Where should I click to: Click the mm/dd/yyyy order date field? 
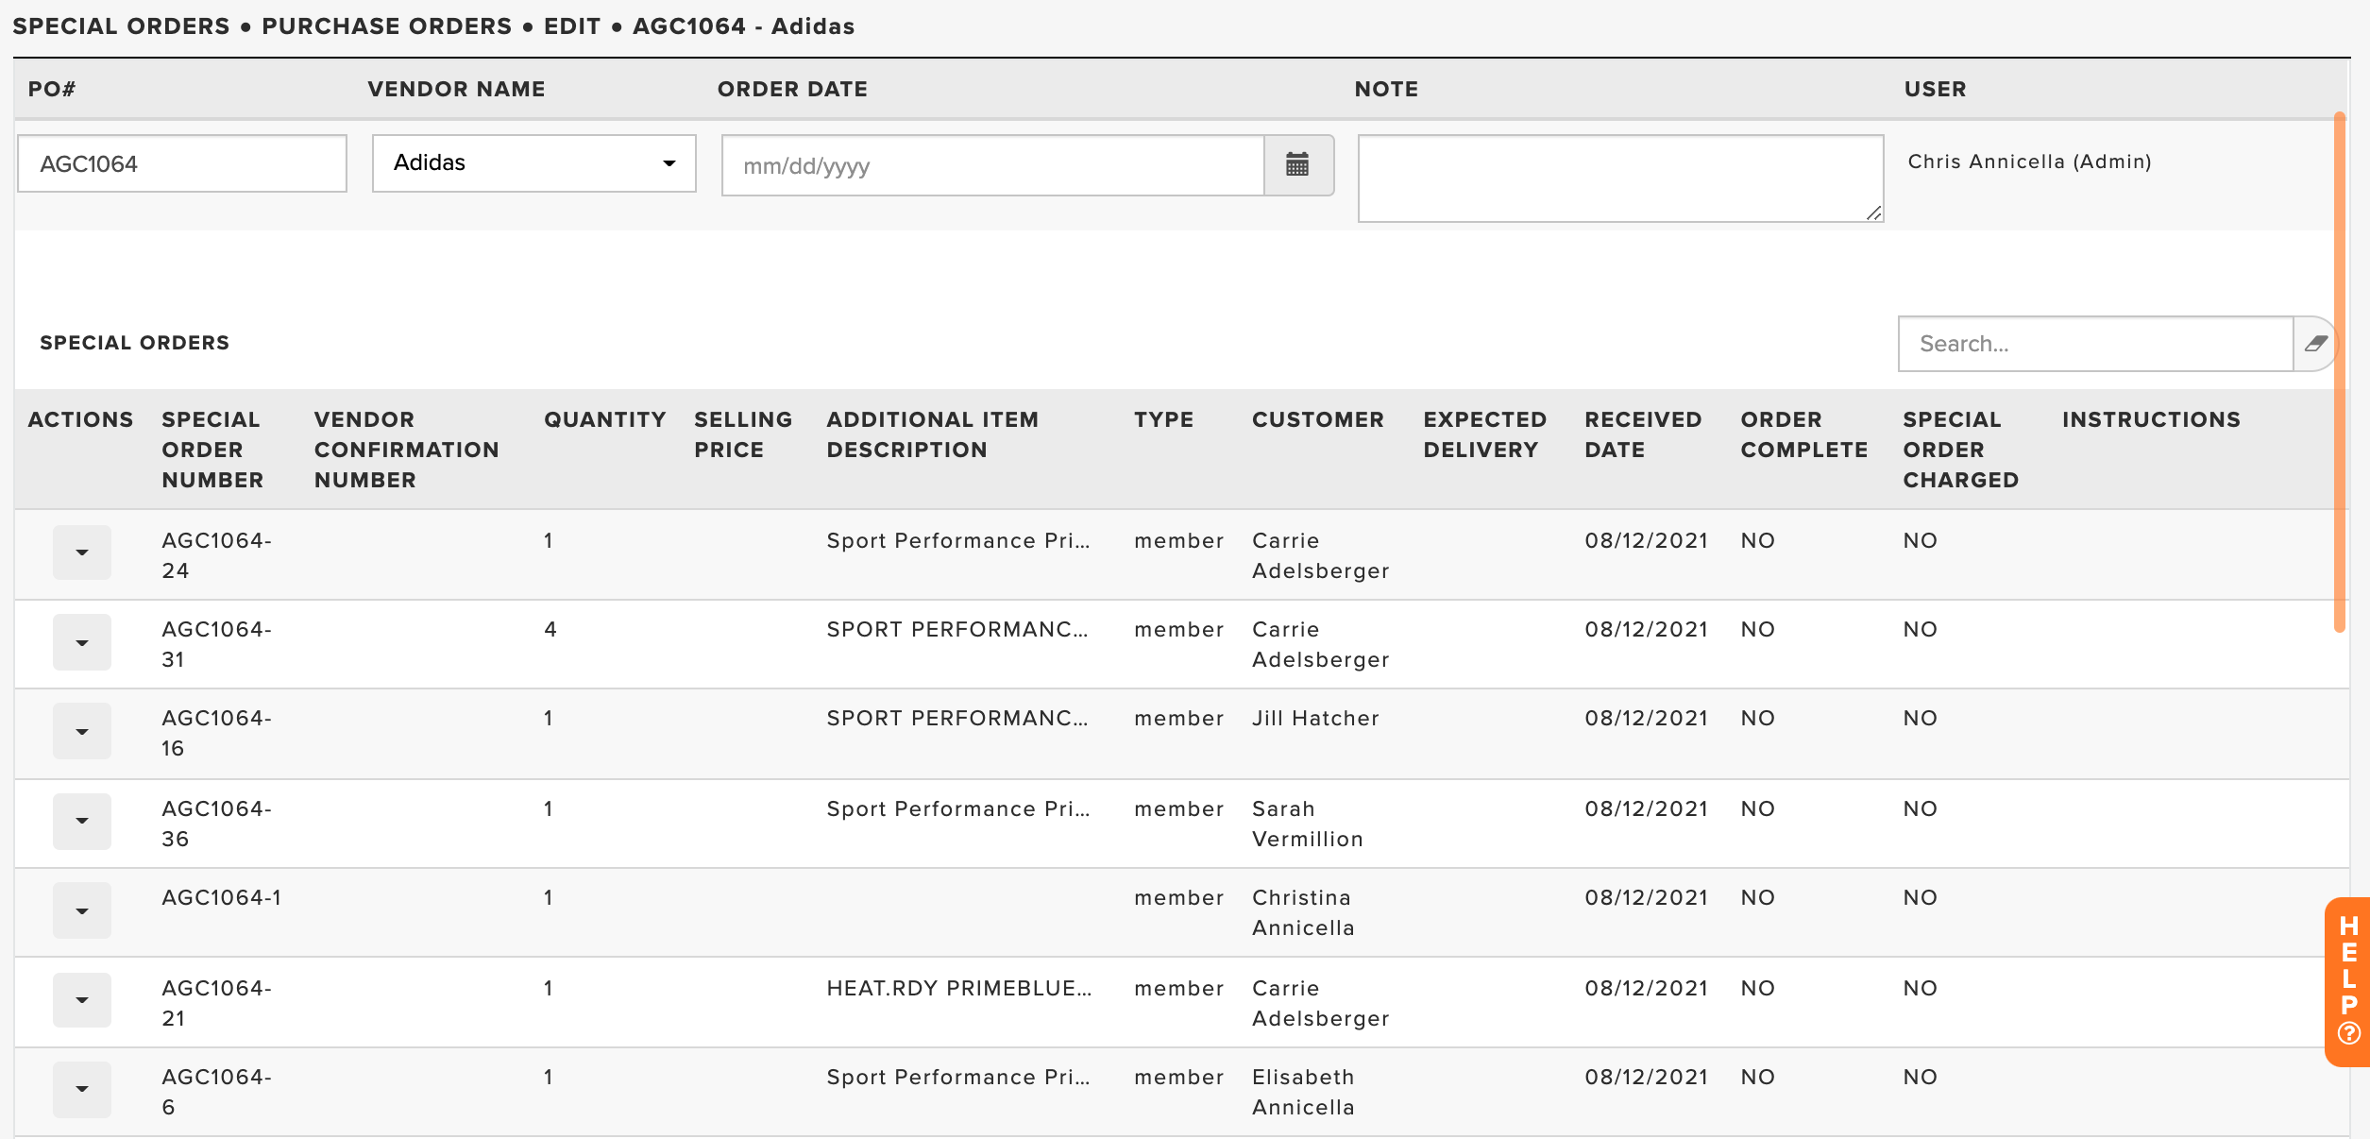[x=993, y=165]
